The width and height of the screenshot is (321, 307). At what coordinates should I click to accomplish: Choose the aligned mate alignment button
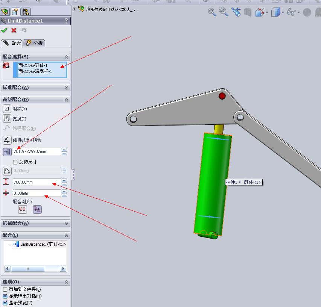click(x=22, y=209)
